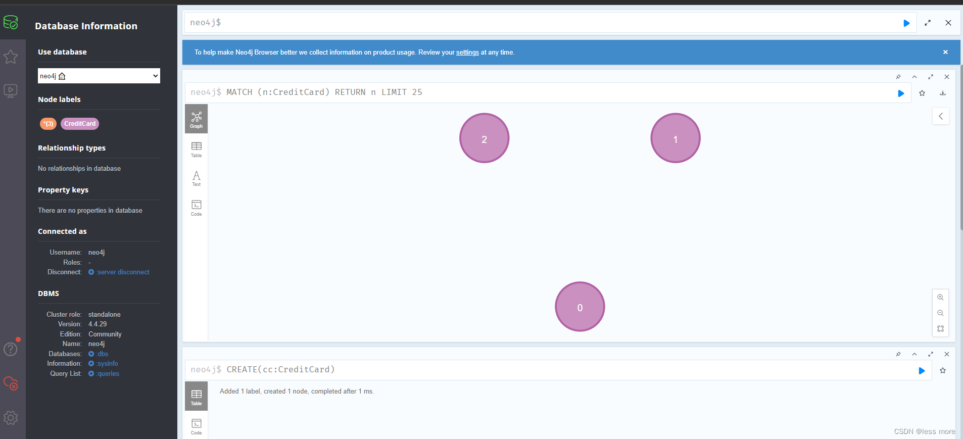
Task: Click the 'Community' edition value
Action: click(105, 334)
